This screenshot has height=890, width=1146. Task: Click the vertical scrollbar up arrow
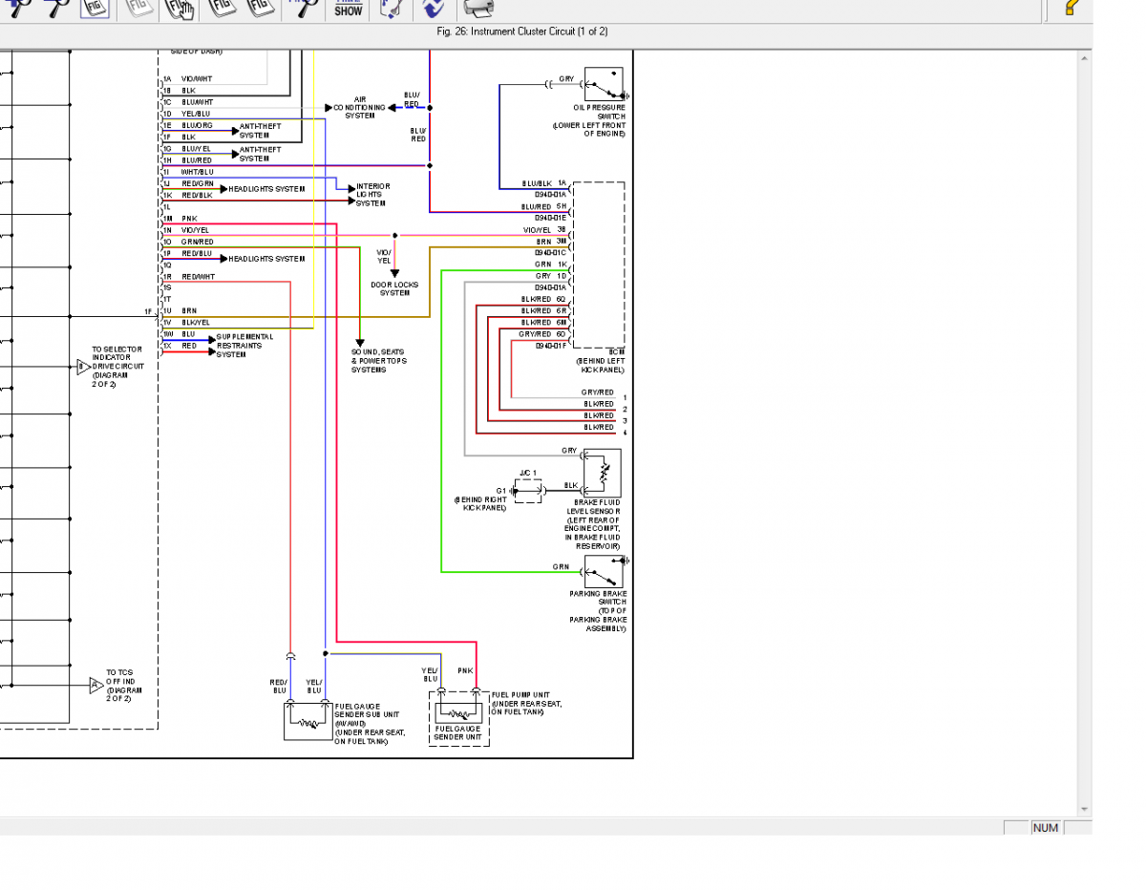(1084, 58)
